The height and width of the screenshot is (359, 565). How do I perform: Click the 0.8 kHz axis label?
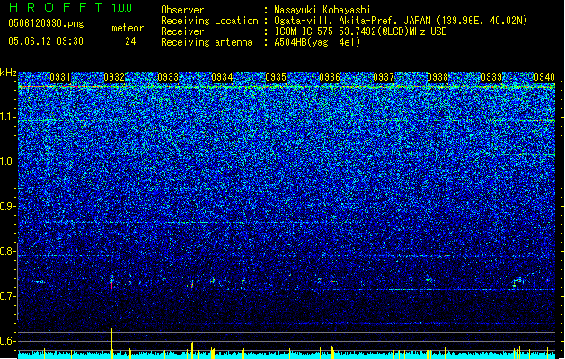7,251
